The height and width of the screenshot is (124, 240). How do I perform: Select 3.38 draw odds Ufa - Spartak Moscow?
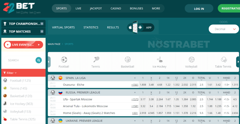tap(151, 99)
